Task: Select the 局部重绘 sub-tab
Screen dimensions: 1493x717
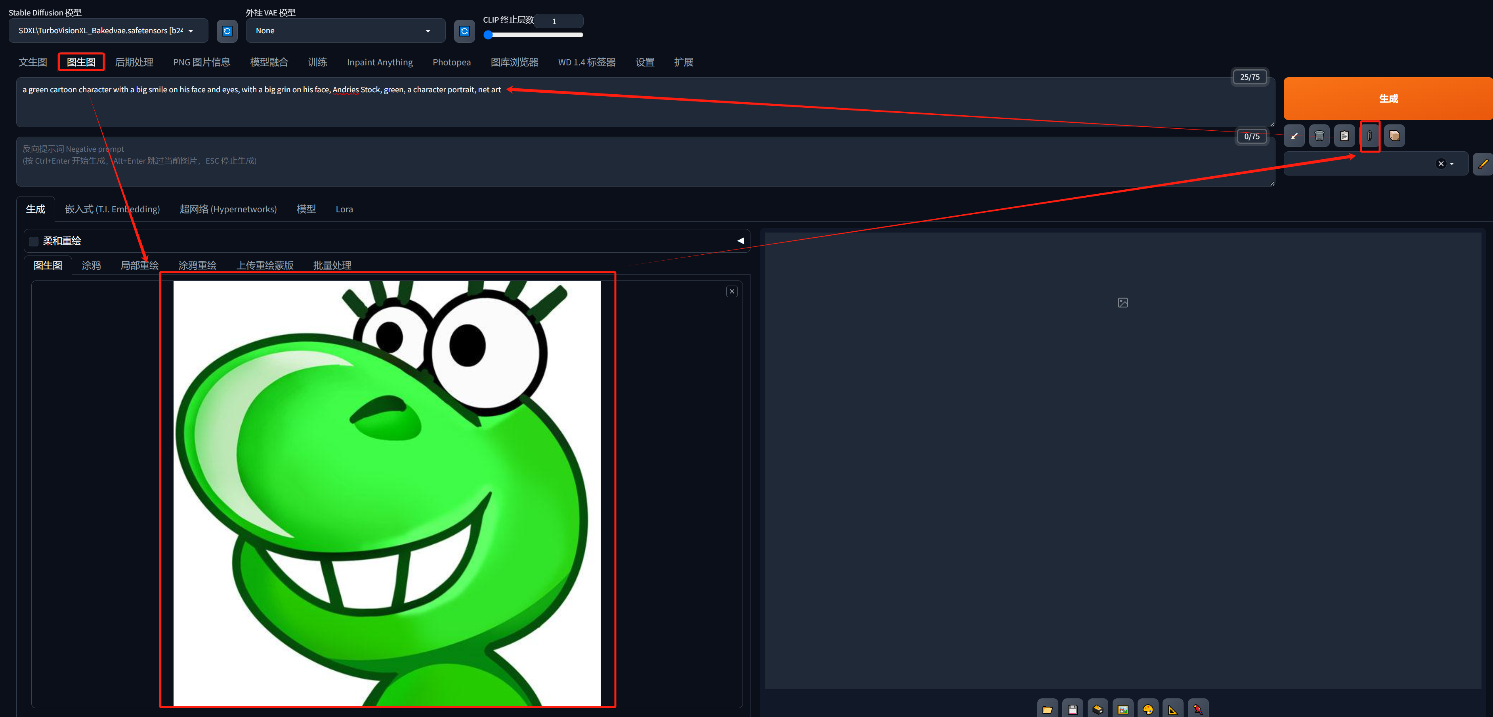Action: (139, 265)
